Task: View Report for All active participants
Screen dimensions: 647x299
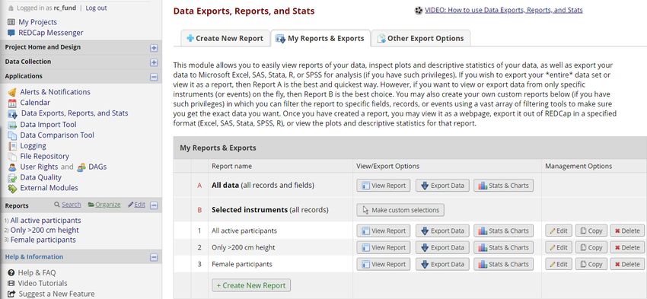Action: 384,231
